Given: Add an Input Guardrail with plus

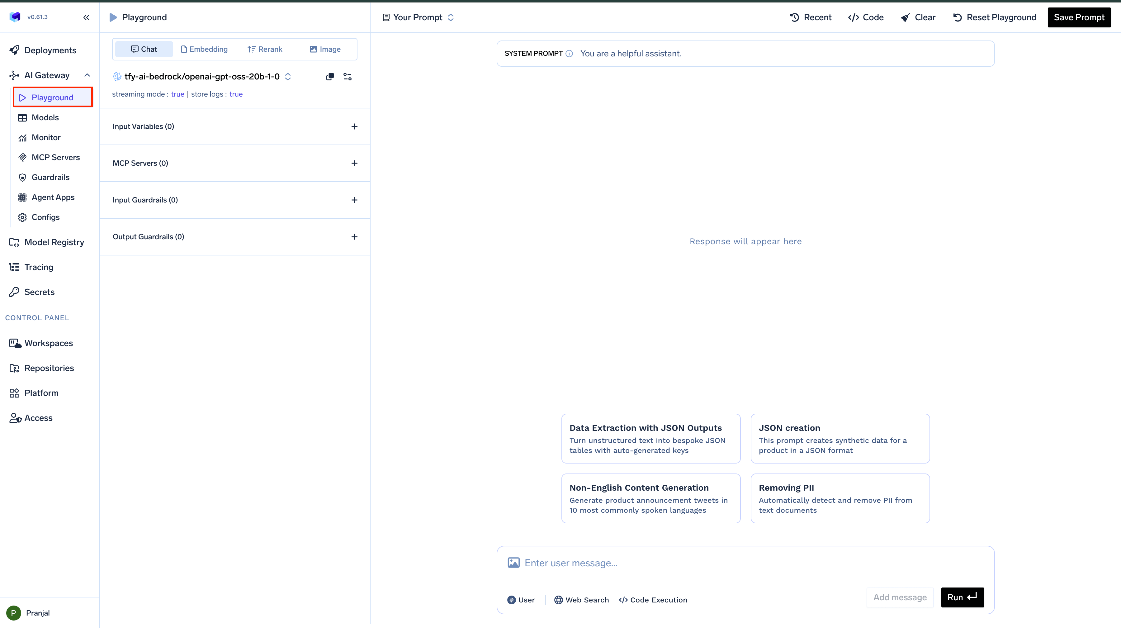Looking at the screenshot, I should point(354,200).
